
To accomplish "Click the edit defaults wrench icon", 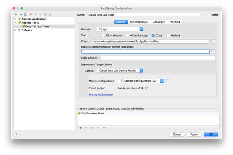I will click(30, 14).
